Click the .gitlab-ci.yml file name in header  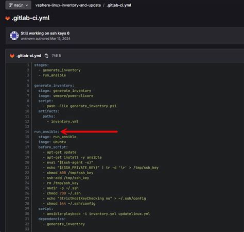point(29,56)
